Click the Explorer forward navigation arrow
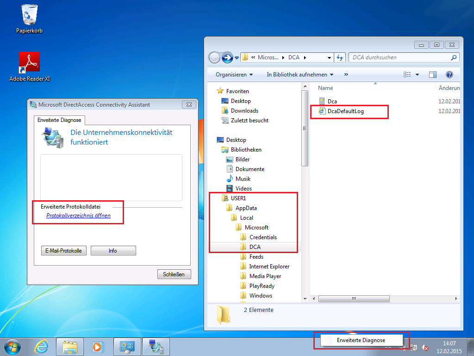This screenshot has width=474, height=356. coord(227,57)
